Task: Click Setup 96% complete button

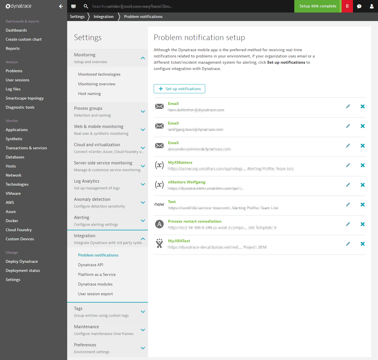Action: point(318,6)
